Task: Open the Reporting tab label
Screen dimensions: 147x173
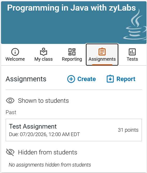Action: click(x=72, y=59)
